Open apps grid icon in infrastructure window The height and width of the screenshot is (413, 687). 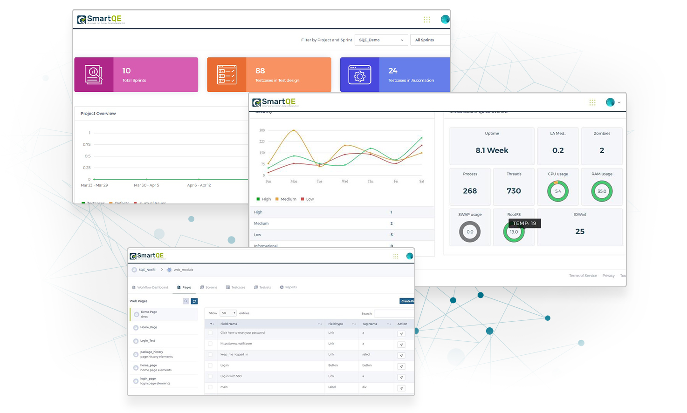tap(592, 102)
